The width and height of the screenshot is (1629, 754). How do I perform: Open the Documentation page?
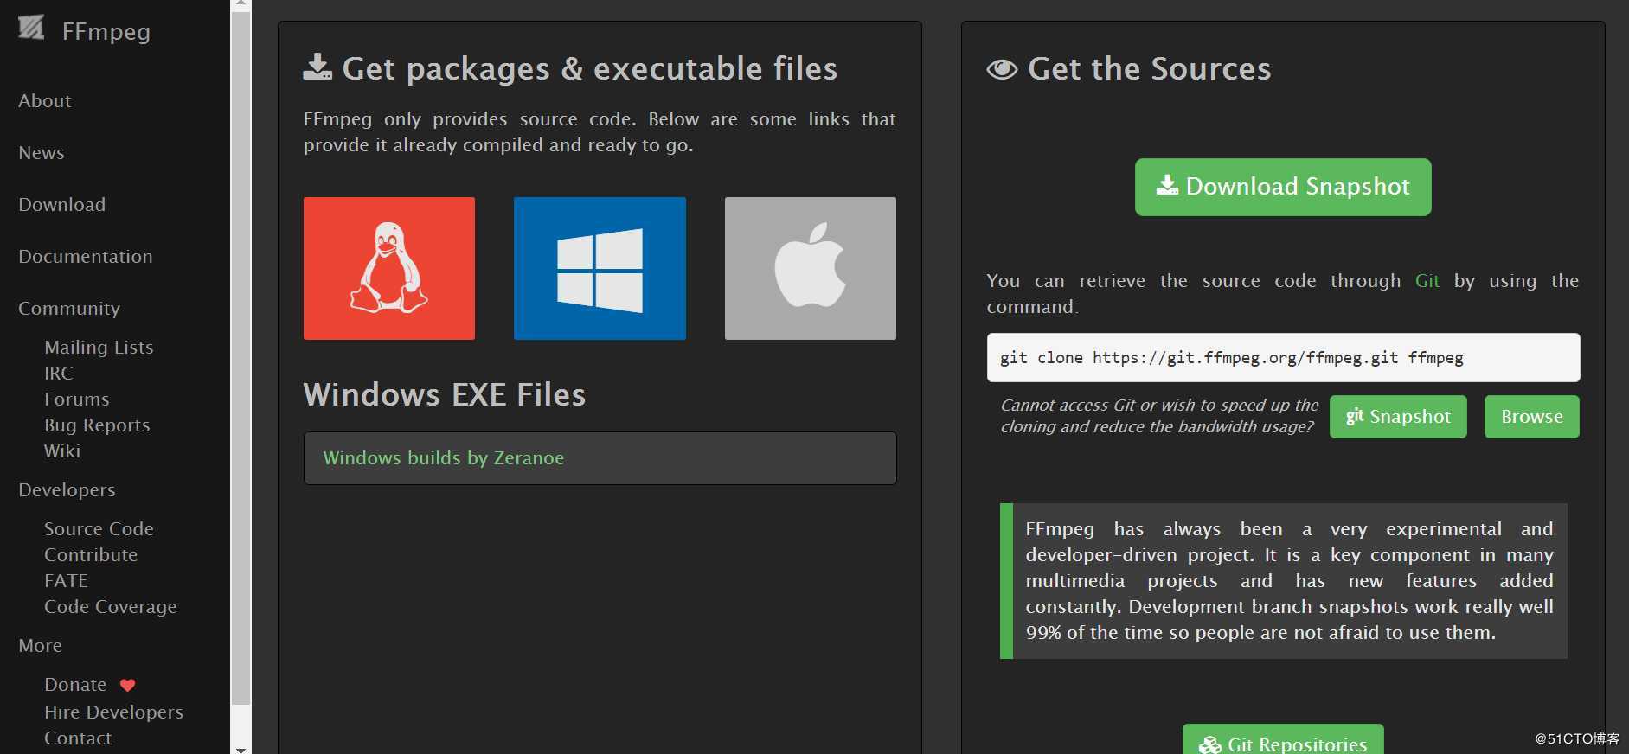(86, 256)
